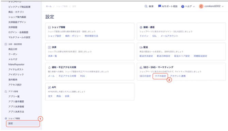Open 商品分析 in sidebar
This screenshot has width=228, height=131.
coord(13,49)
